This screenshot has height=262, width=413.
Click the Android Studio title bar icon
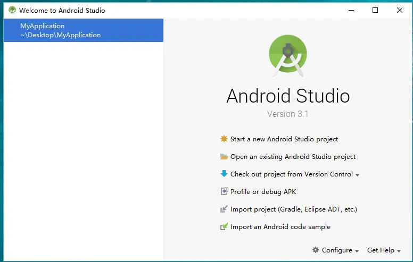tap(12, 10)
